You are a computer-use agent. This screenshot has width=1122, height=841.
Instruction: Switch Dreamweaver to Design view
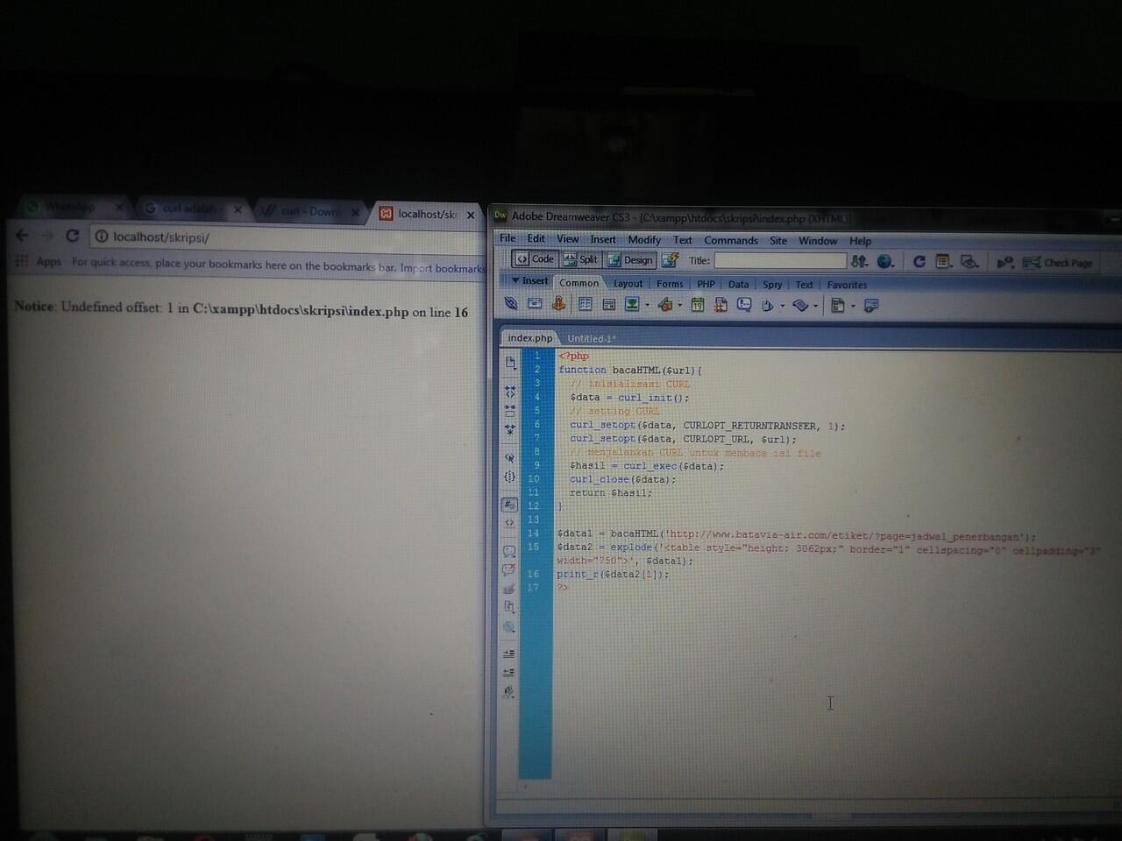(x=631, y=259)
